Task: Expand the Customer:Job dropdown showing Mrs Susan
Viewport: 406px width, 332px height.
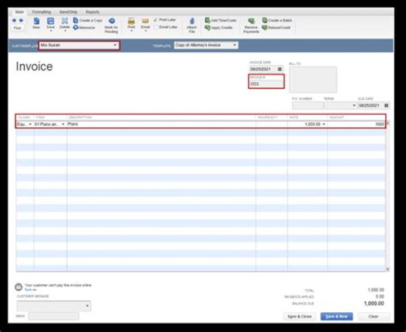Action: (115, 45)
